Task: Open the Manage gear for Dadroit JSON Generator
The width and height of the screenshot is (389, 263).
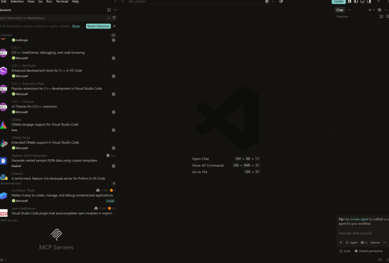Action: tap(113, 166)
